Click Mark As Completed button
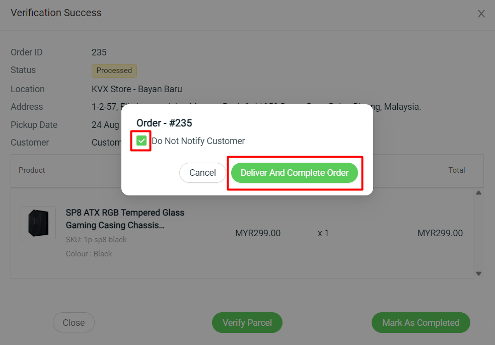495x345 pixels. 421,323
